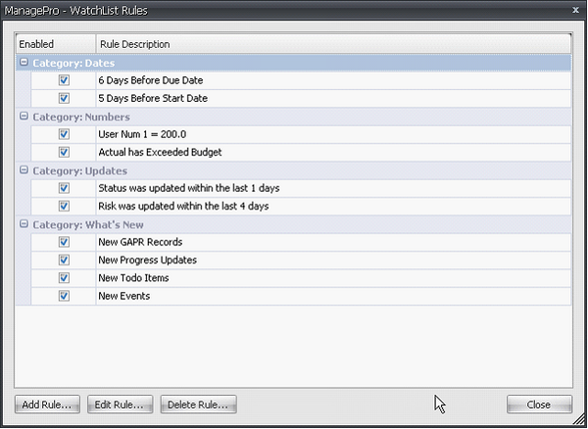Sort by the Rule Description column header
This screenshot has height=429, width=588.
click(333, 44)
